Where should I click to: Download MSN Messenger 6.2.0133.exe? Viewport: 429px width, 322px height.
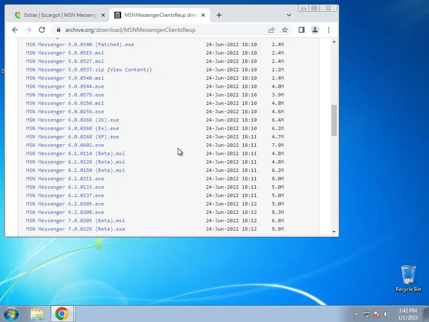(x=65, y=187)
